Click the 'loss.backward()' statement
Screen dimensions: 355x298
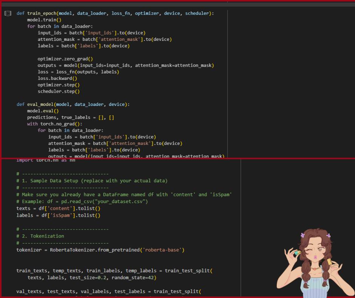57,78
